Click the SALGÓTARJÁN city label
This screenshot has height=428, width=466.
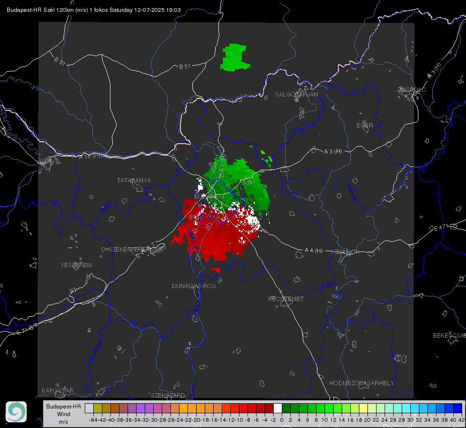tap(296, 95)
